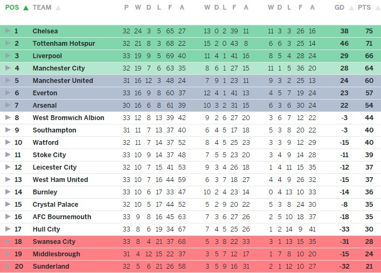
Task: Click the Leicester City team name
Action: click(54, 167)
